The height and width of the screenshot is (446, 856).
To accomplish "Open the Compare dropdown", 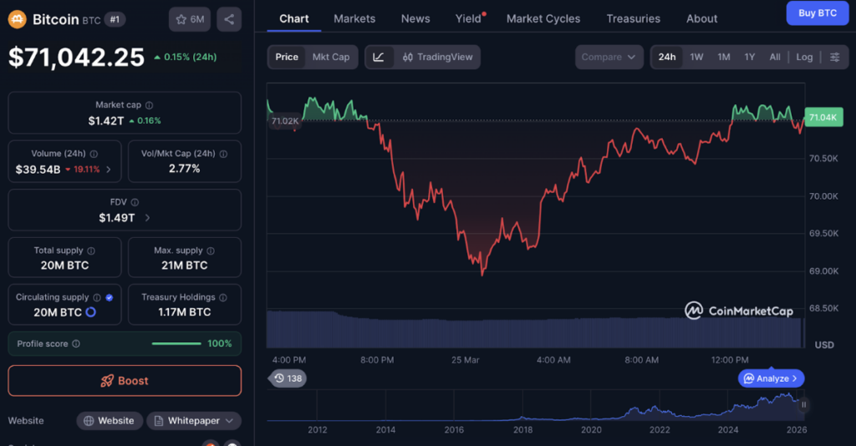I will click(x=609, y=57).
